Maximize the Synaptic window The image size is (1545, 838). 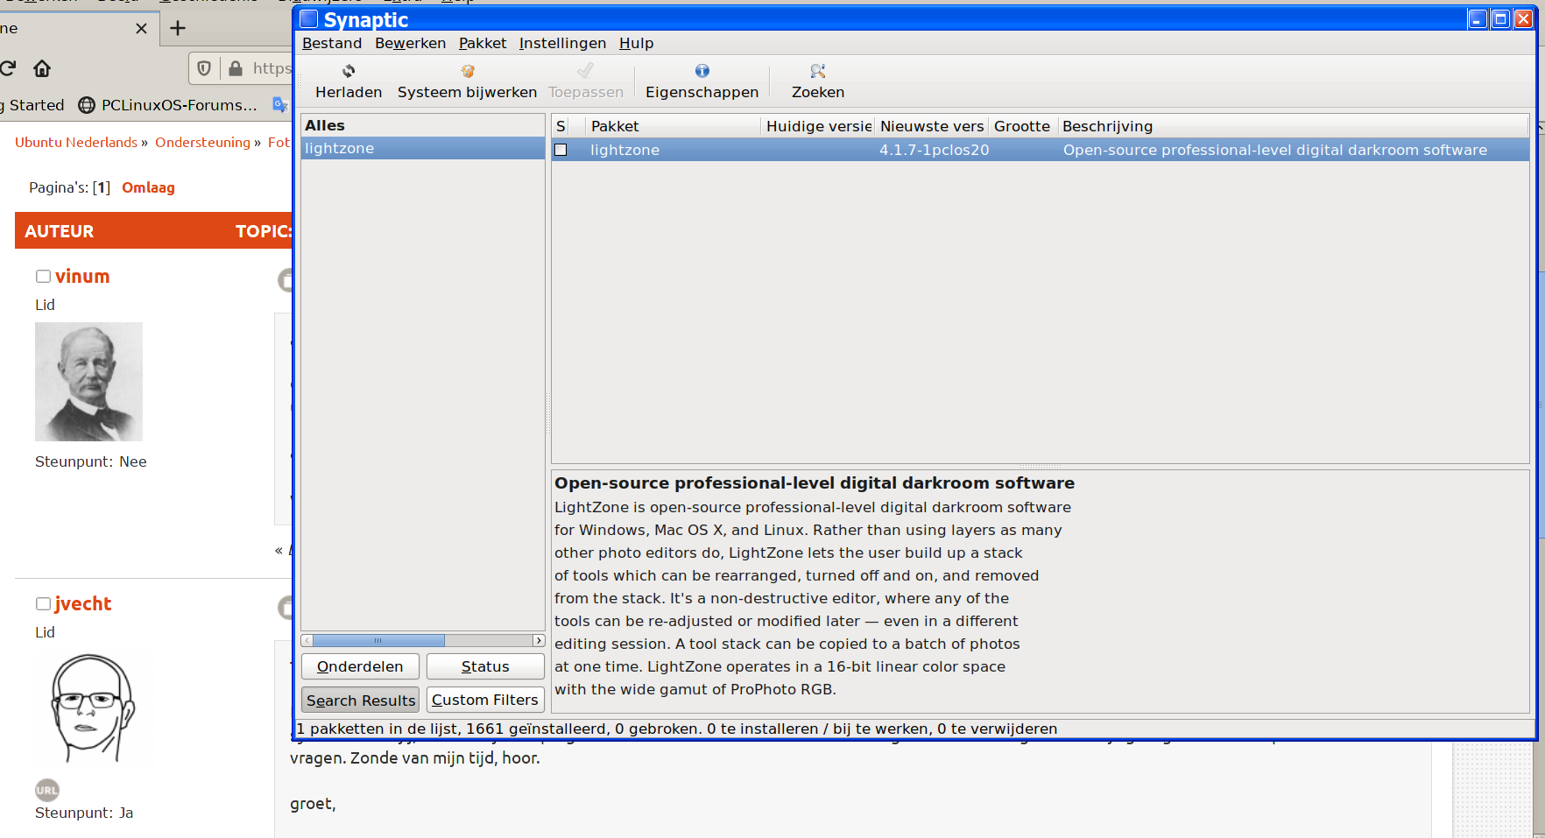pos(1500,19)
